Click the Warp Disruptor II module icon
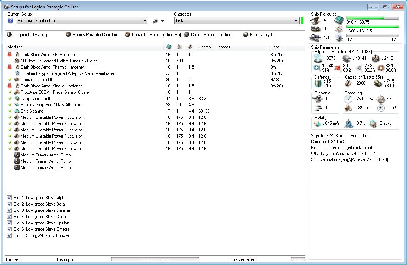The width and height of the screenshot is (407, 265). click(x=17, y=99)
